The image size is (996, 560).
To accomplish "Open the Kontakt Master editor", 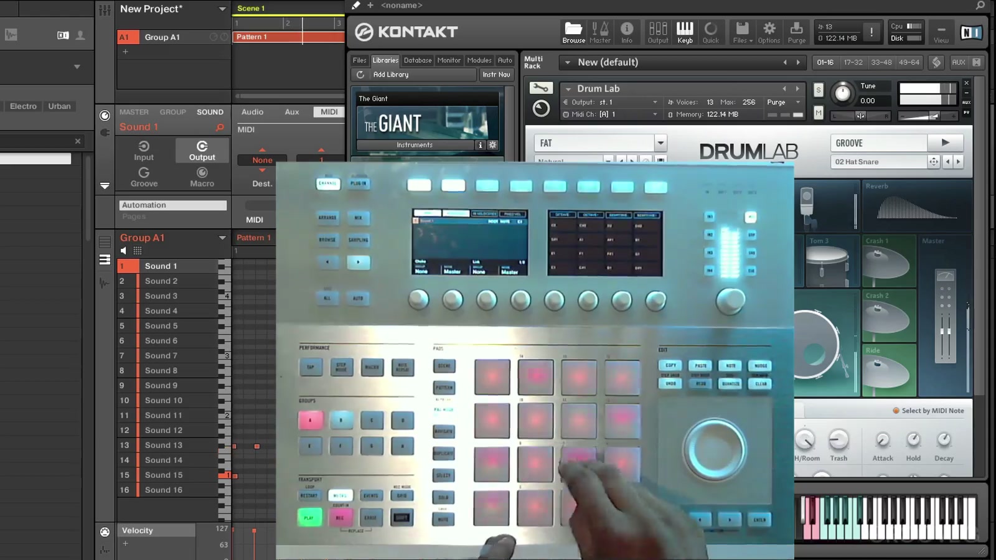I will tap(600, 32).
